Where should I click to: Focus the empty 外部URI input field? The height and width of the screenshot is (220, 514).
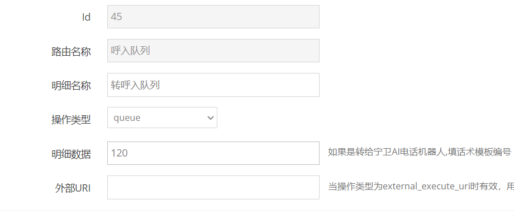click(213, 187)
